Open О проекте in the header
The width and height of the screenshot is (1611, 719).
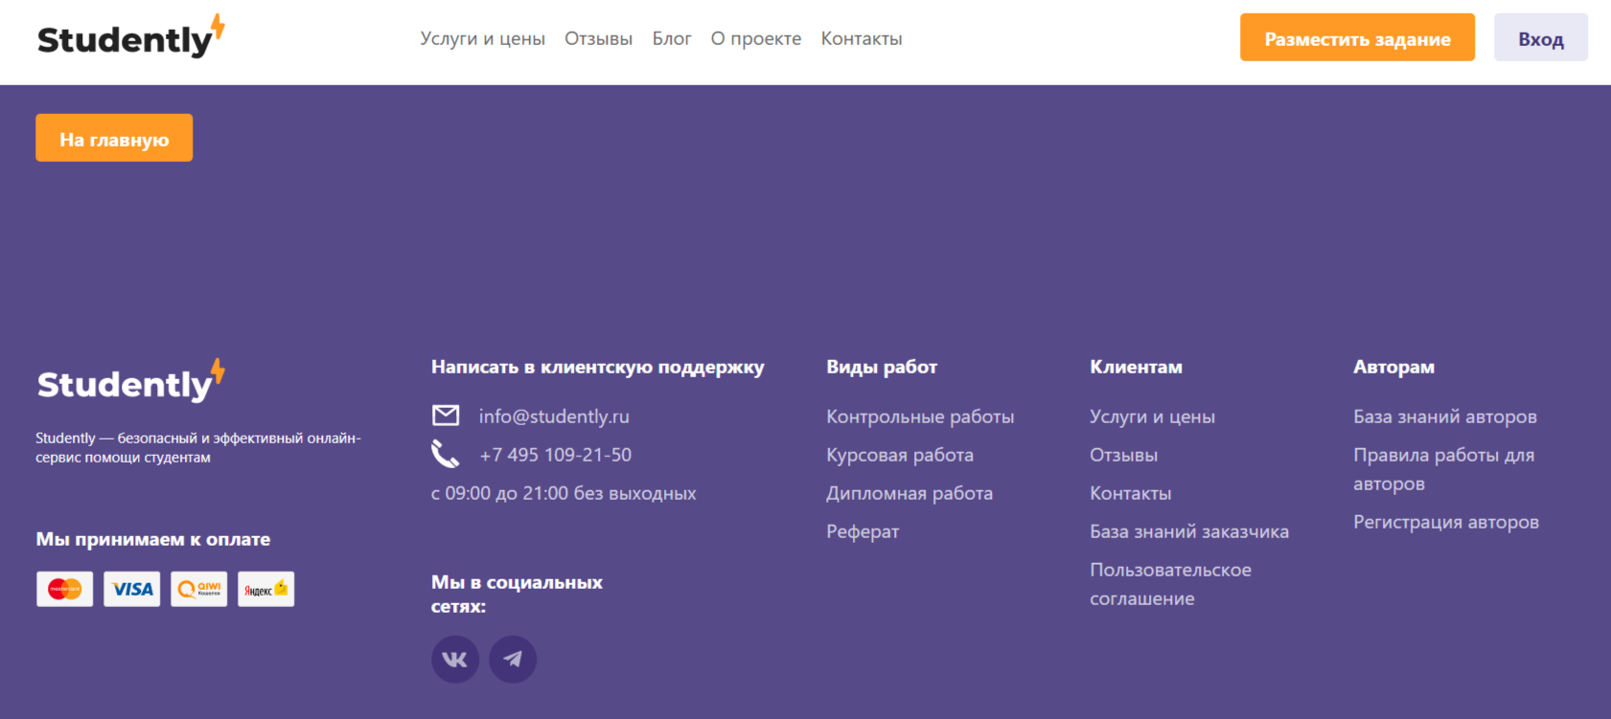coord(756,39)
